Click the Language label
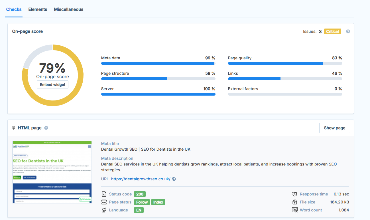Image resolution: width=370 pixels, height=220 pixels. pyautogui.click(x=119, y=210)
